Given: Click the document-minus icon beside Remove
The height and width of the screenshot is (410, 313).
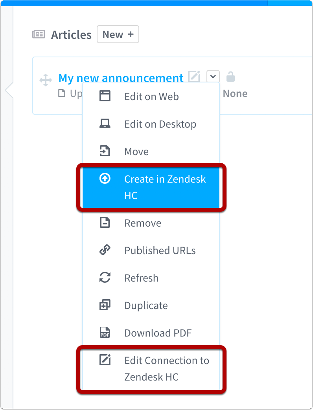Looking at the screenshot, I should 105,223.
